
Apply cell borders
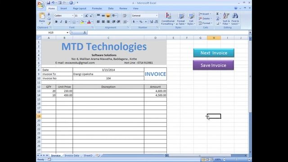tap(74, 22)
